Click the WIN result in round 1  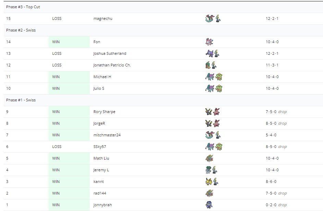coord(56,205)
